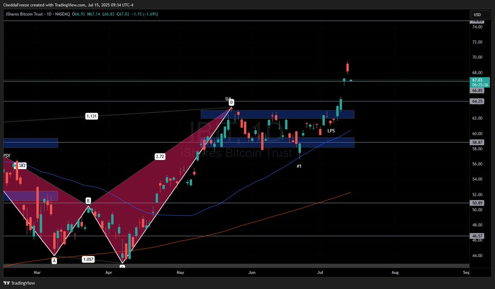Select the pattern point label D
This screenshot has width=495, height=289.
(231, 102)
